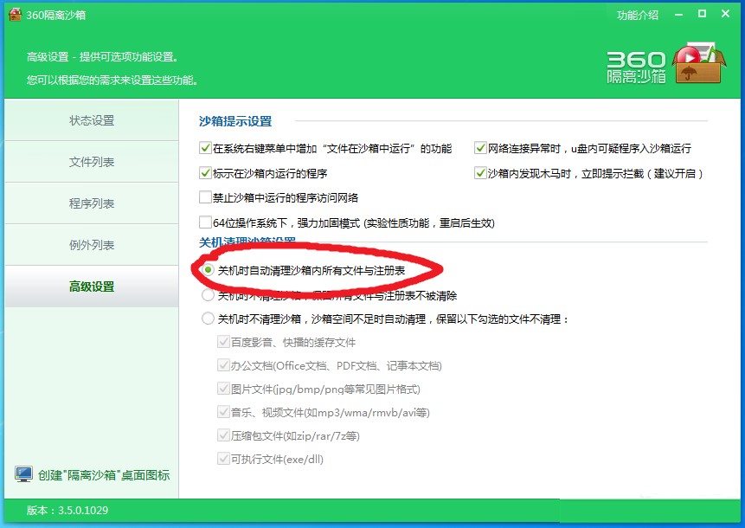
Task: Toggle 标示在沙箱内运行的程序 checkbox
Action: point(205,173)
